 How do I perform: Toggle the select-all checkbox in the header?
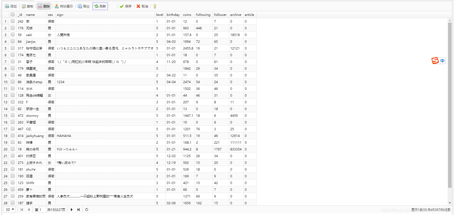(13, 15)
